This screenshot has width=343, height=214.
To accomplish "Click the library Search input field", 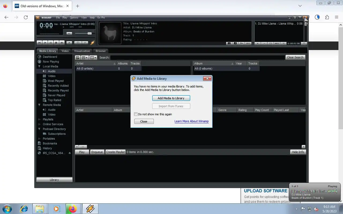I will 197,58.
